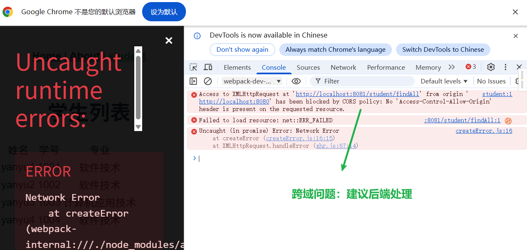Open the Memory tab

[x=428, y=67]
